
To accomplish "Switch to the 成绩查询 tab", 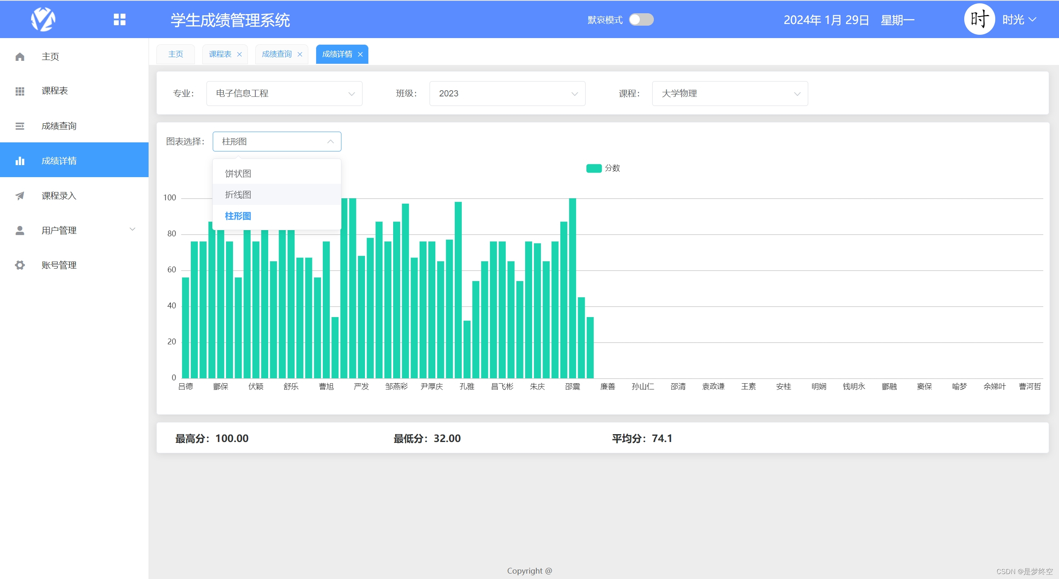I will point(276,54).
